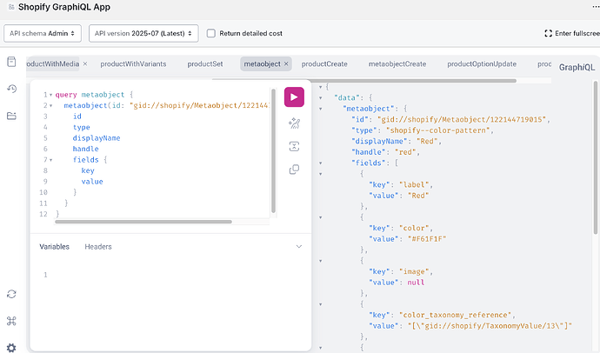
Task: Click the Enter fullscreen icon
Action: point(549,33)
